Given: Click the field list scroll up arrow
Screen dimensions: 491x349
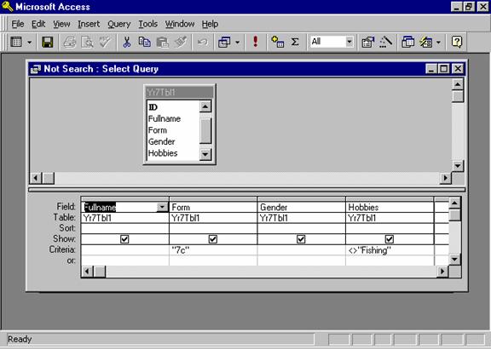Looking at the screenshot, I should pos(205,106).
